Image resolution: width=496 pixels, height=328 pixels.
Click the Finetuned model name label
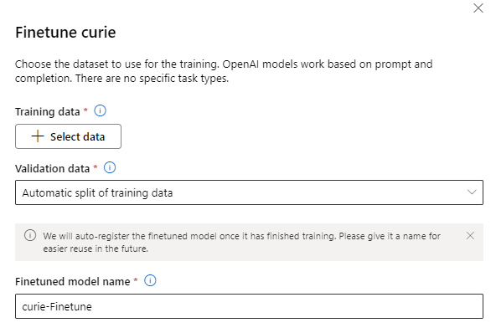pyautogui.click(x=72, y=281)
